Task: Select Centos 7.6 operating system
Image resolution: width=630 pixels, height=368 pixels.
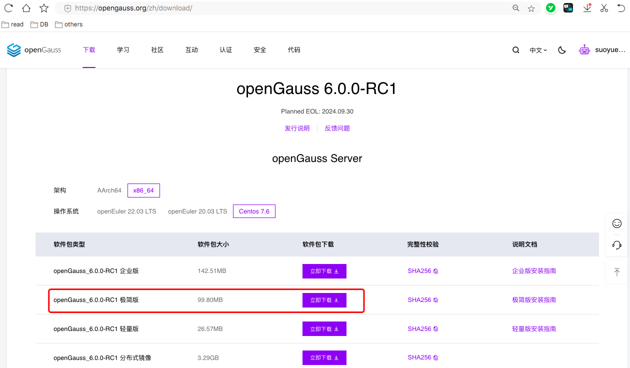Action: [254, 211]
